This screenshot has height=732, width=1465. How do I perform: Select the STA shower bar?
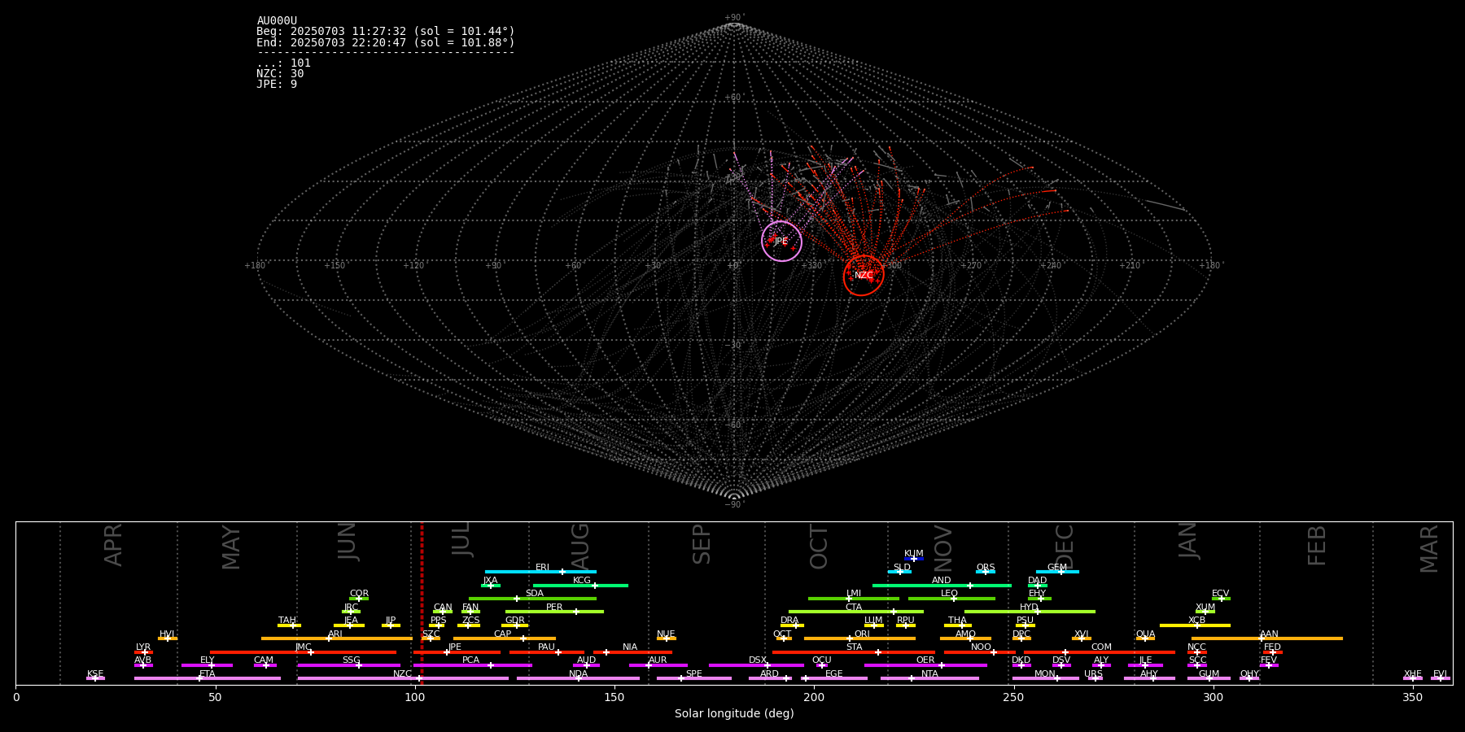(854, 652)
